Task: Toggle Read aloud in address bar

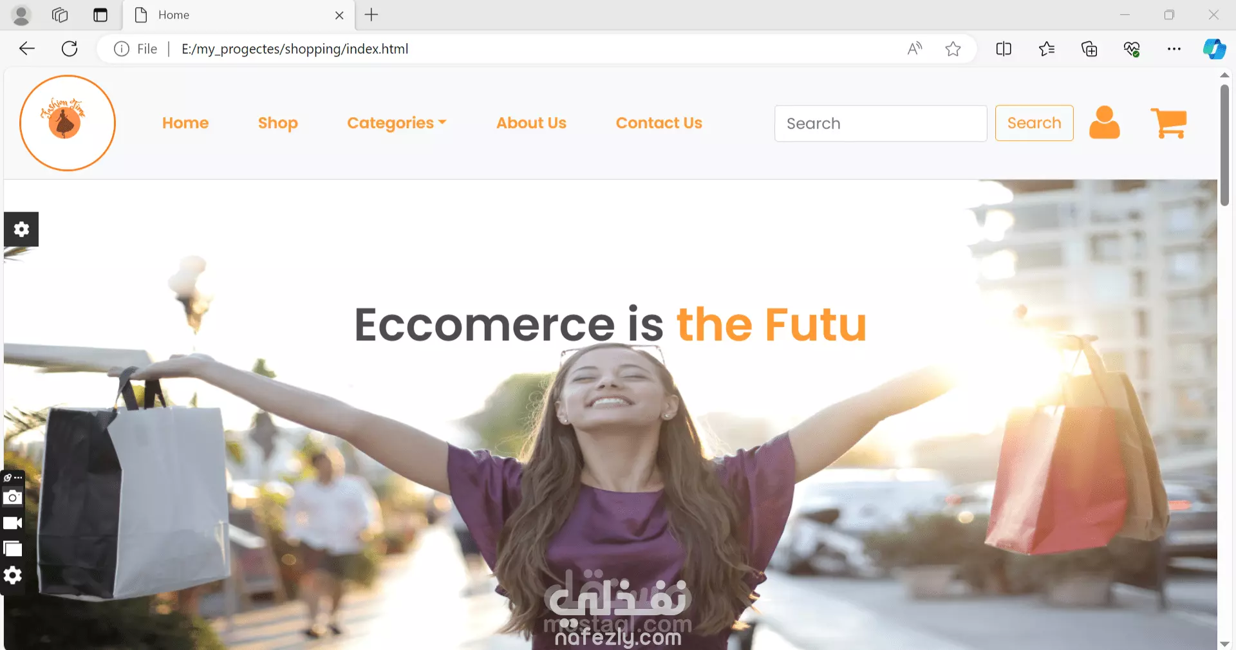Action: pyautogui.click(x=915, y=49)
